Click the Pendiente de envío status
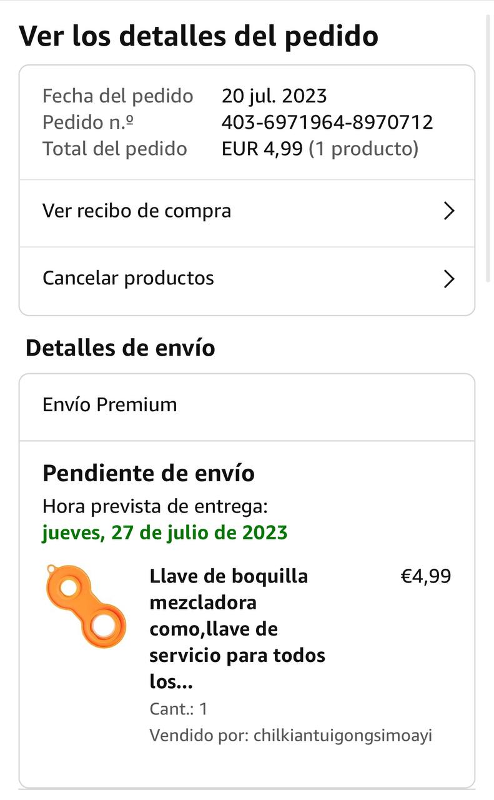 coord(149,473)
